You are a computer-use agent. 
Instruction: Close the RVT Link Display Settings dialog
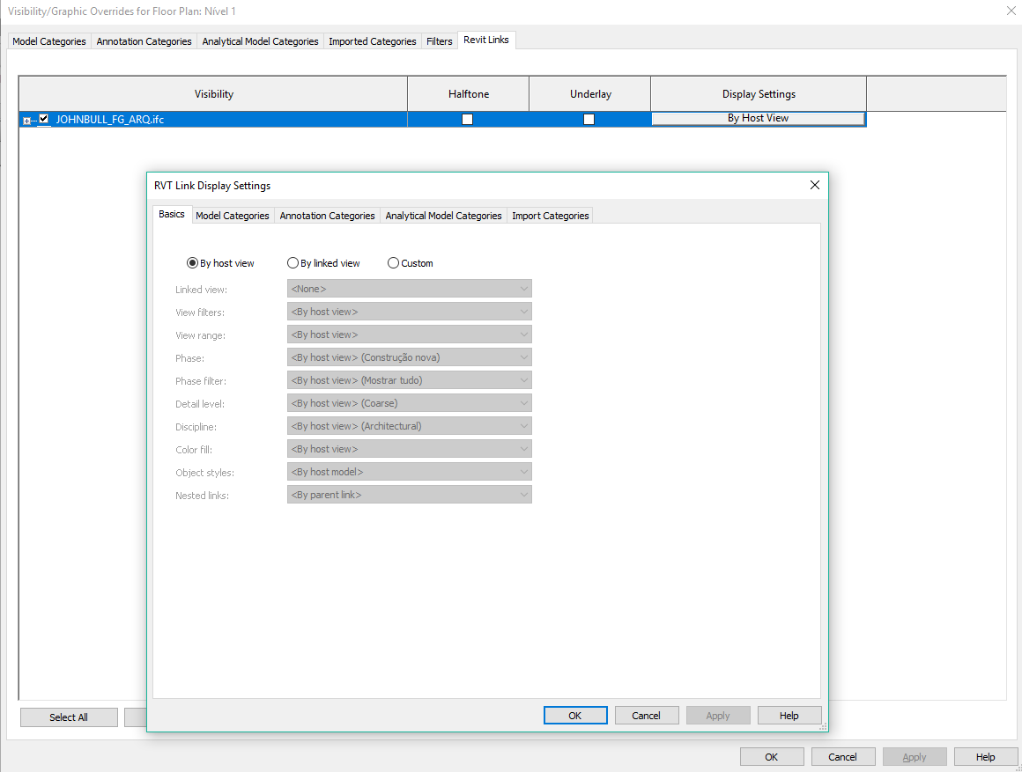[814, 185]
